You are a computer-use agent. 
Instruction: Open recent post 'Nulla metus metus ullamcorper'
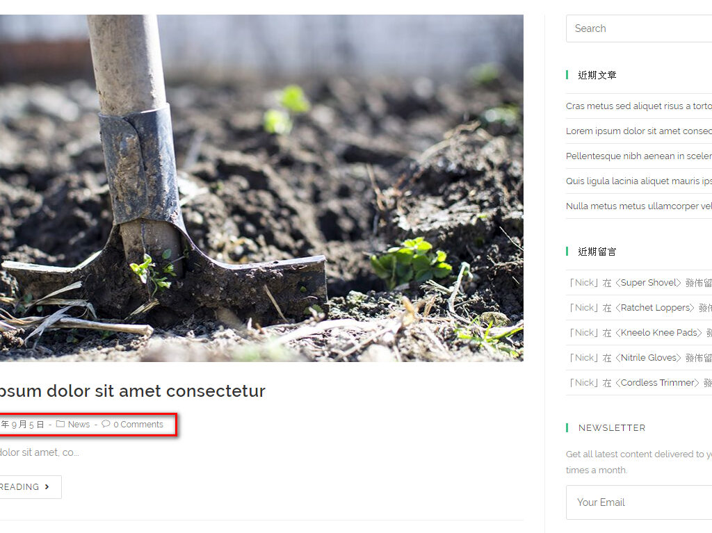[x=639, y=206]
